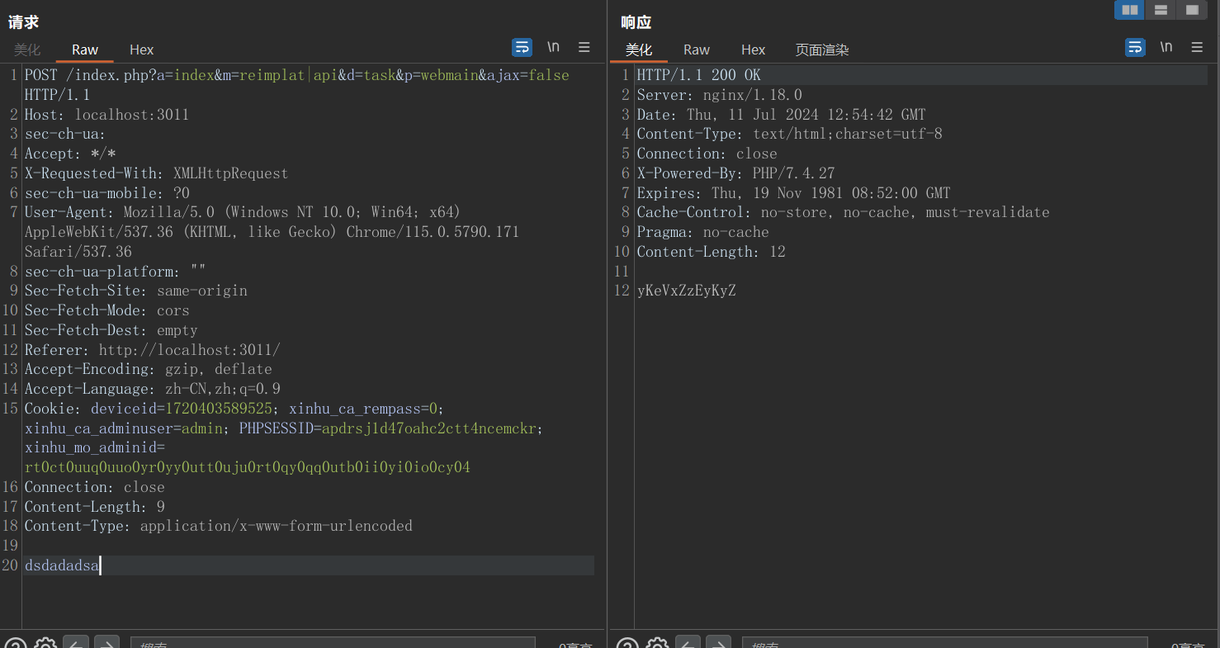The width and height of the screenshot is (1220, 648).
Task: Go to next match in request panel
Action: [107, 644]
